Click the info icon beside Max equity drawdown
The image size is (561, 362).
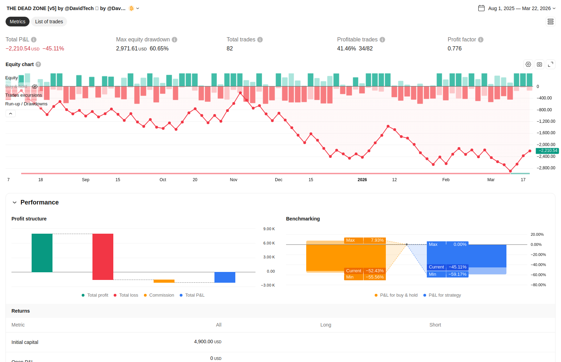174,40
